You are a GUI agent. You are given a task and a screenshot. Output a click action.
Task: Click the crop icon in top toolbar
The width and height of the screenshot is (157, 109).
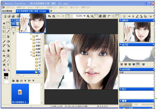pyautogui.click(x=124, y=16)
